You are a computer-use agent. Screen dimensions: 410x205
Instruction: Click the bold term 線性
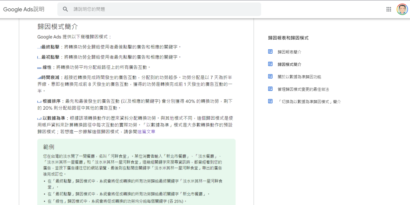[x=47, y=67]
